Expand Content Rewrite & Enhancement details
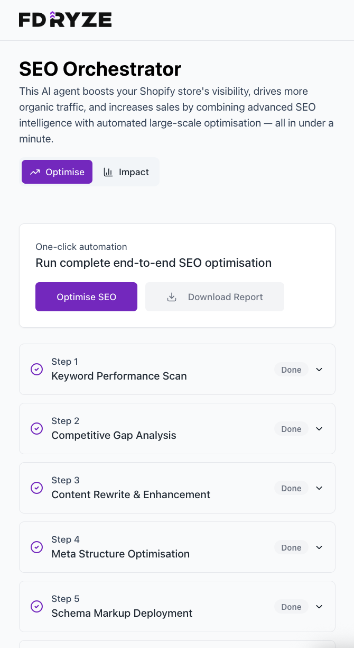The image size is (354, 648). tap(319, 488)
